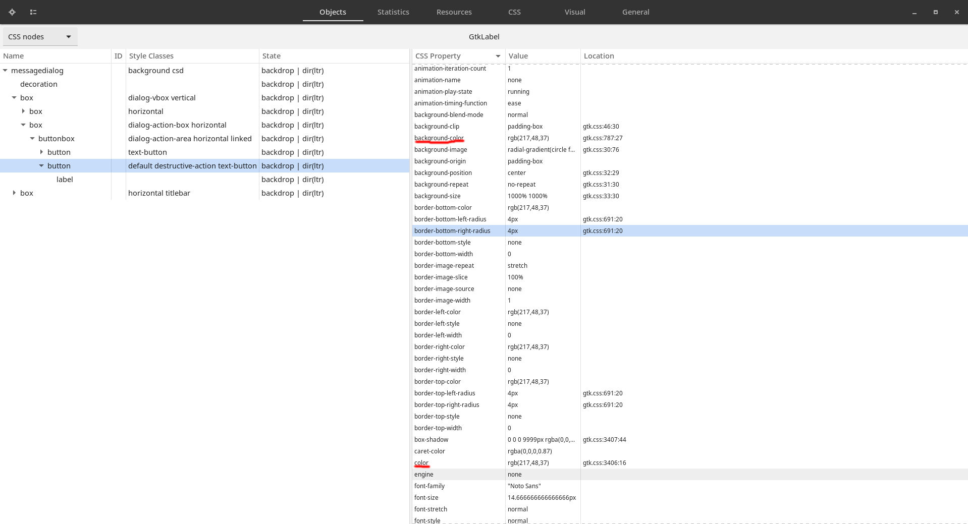
Task: Select the Objects tab
Action: coord(333,12)
